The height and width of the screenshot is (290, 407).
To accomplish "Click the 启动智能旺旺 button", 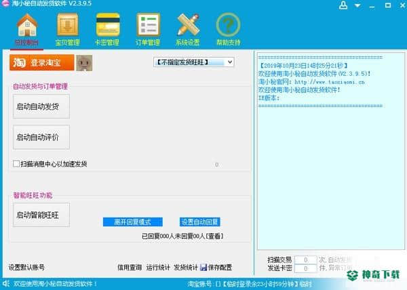I will click(41, 215).
